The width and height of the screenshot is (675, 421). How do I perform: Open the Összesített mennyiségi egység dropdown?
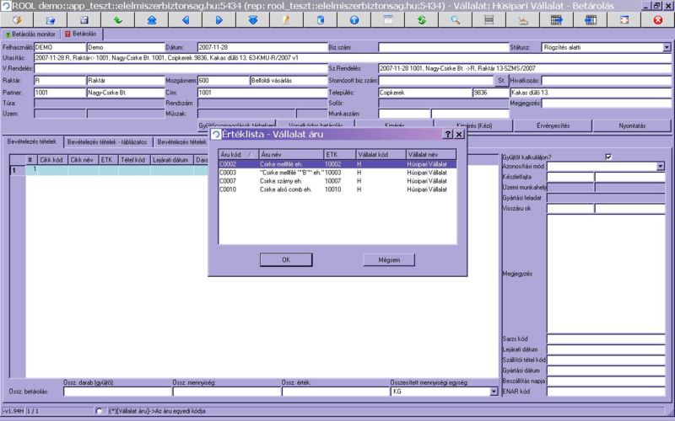(494, 392)
